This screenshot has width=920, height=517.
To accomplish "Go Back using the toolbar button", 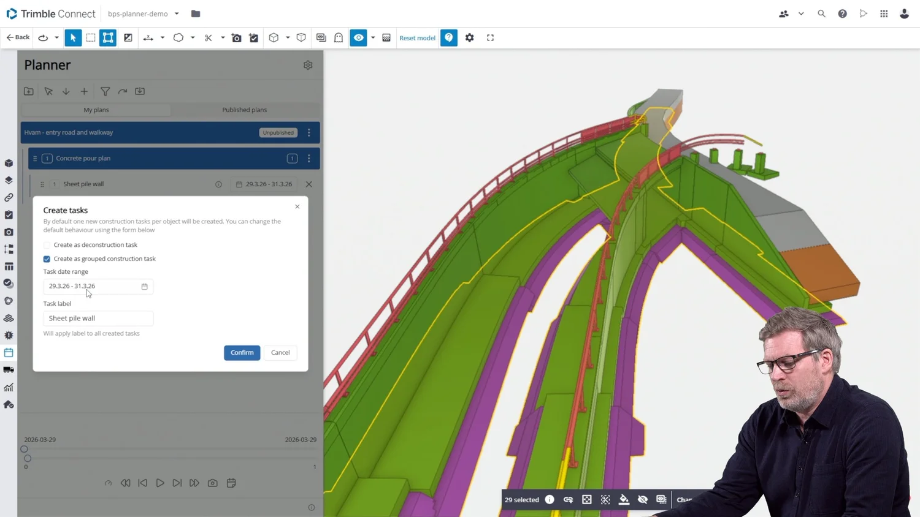I will point(18,37).
